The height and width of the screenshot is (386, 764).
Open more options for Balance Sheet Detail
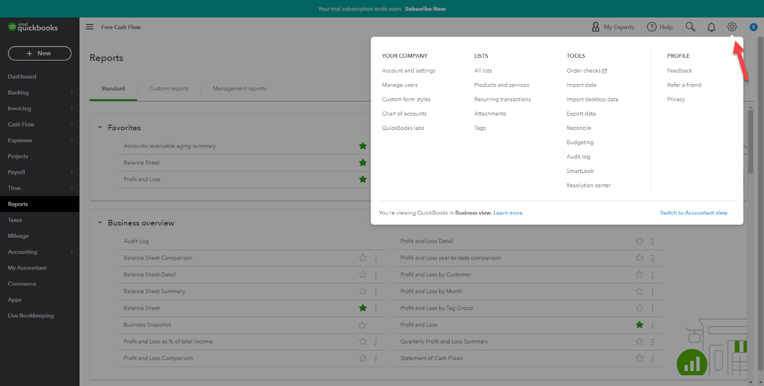pos(376,275)
